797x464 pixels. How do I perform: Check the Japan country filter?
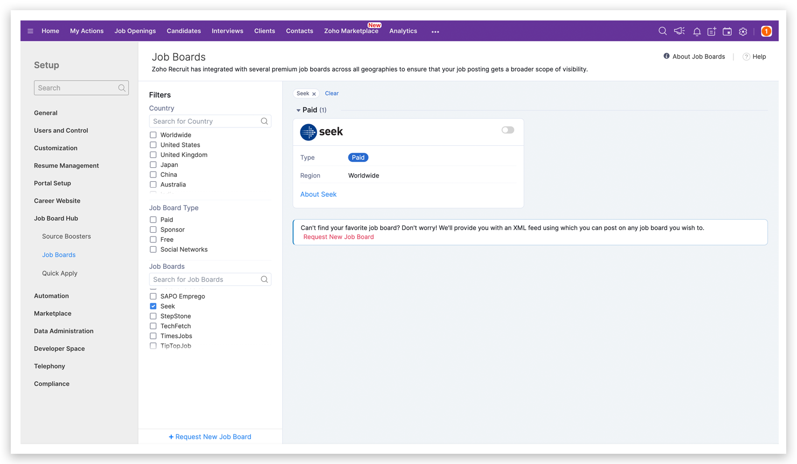(x=153, y=165)
